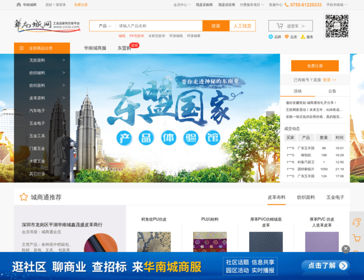Switch to the 活动 tab
Image resolution: width=364 pixels, height=280 pixels.
[x=297, y=91]
